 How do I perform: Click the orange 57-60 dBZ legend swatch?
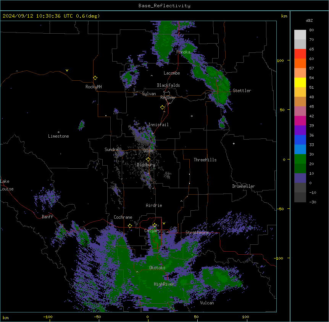[x=300, y=63]
